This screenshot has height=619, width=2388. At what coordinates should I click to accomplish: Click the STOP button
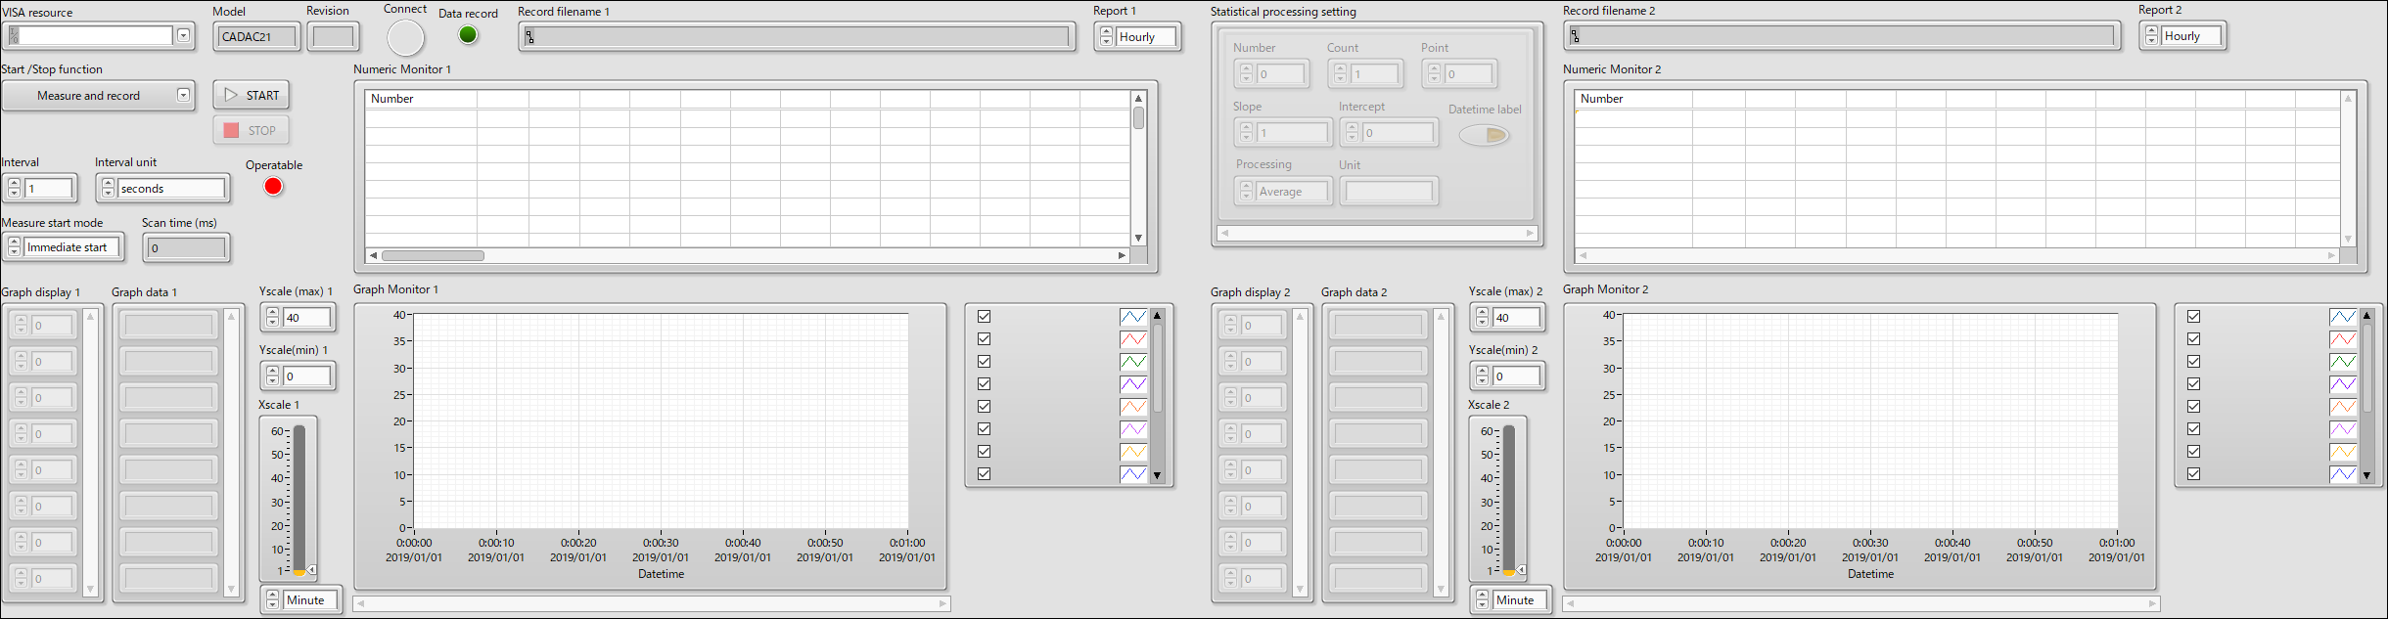pos(252,130)
